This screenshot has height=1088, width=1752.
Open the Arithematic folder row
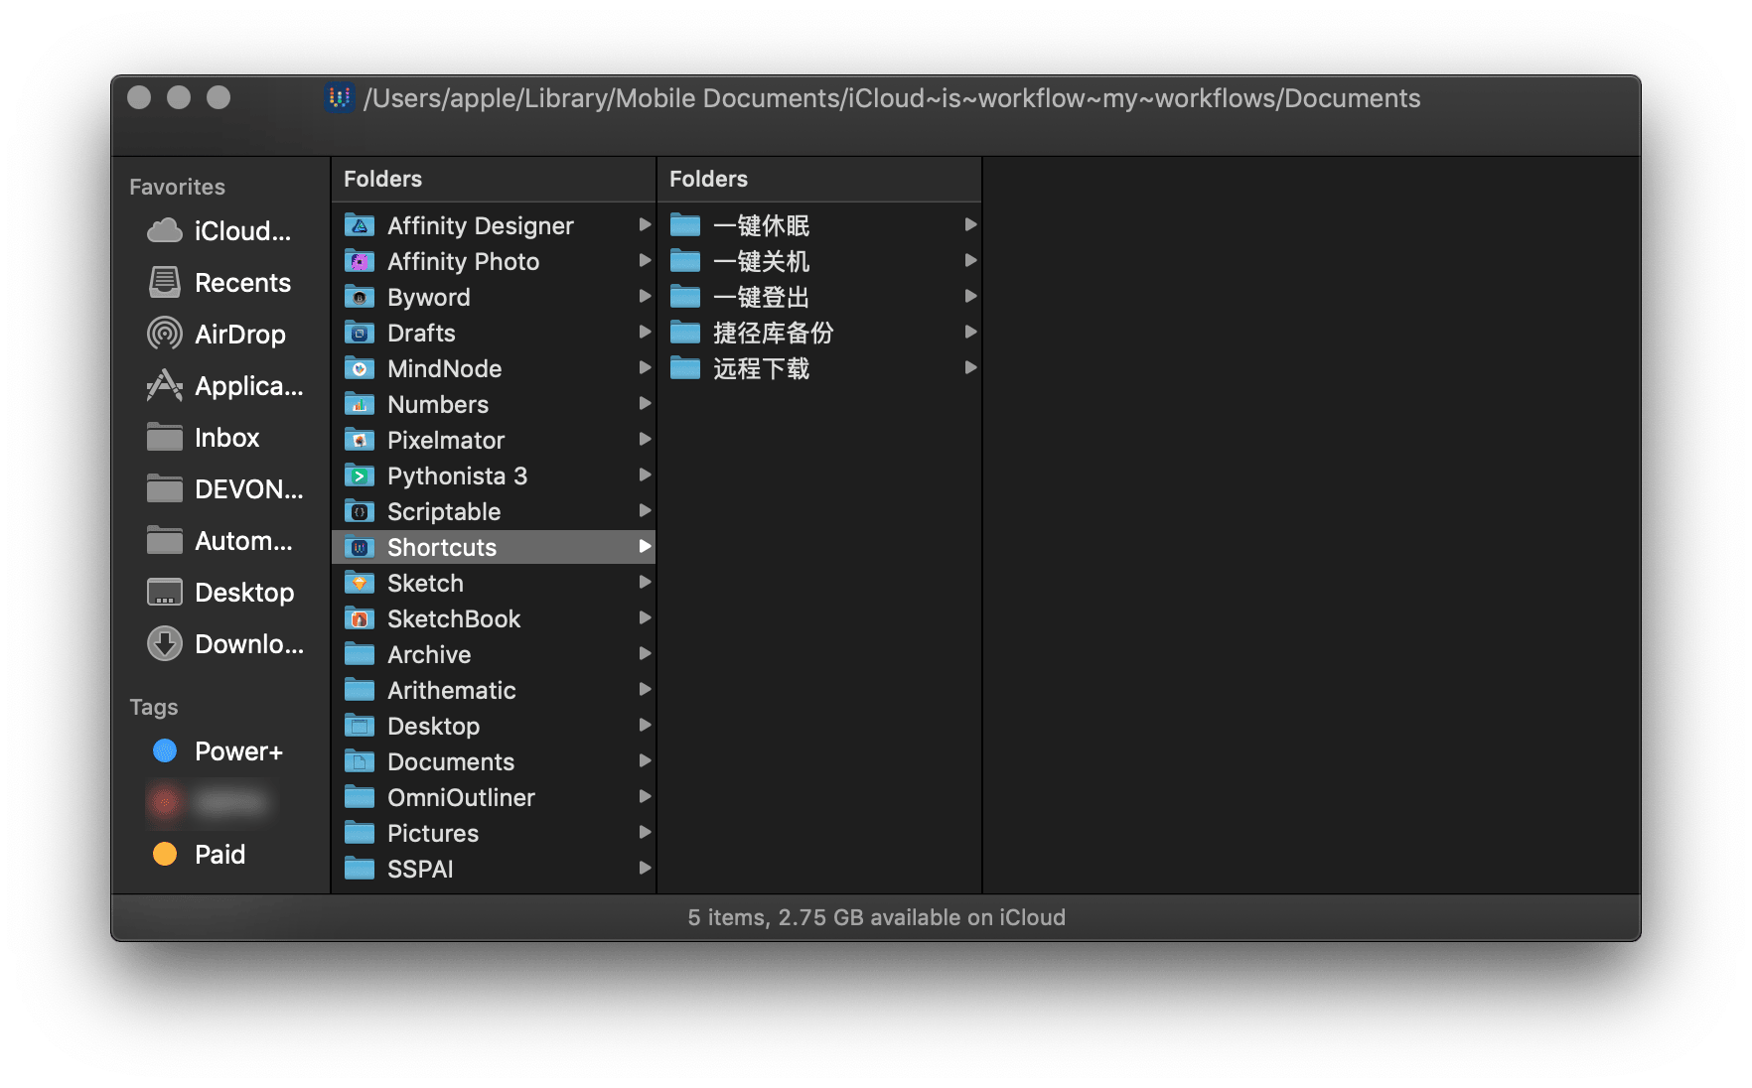(x=494, y=690)
